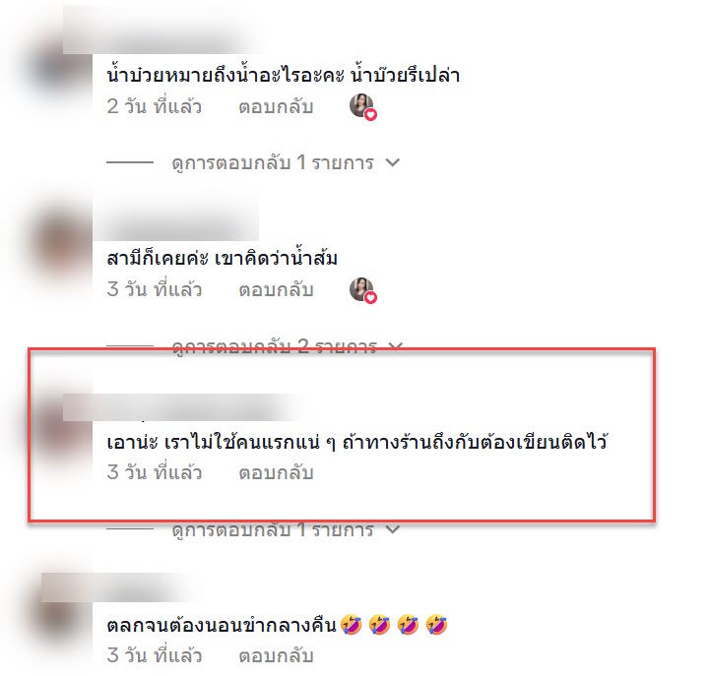Click the comment text ตลกจนต้องนอนขำกลางคืน
Screen dimensions: 709x676
point(222,626)
